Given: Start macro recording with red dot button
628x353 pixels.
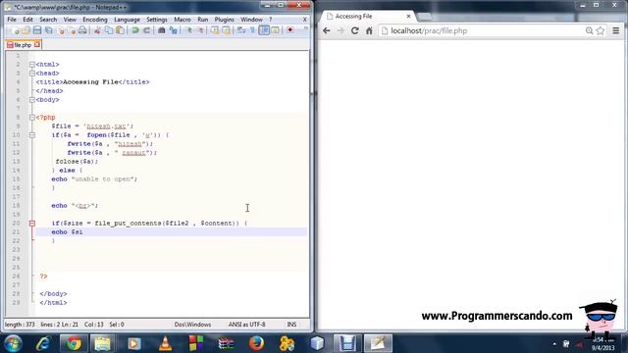Looking at the screenshot, I should [290, 30].
